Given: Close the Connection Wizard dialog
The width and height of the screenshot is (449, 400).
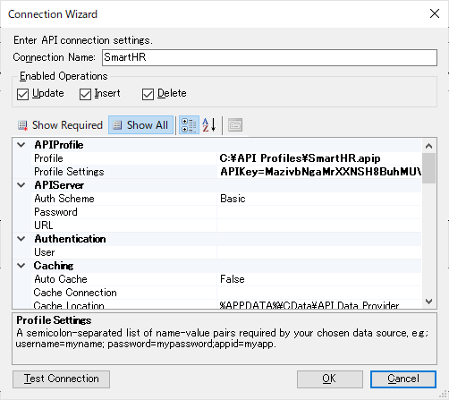Looking at the screenshot, I should coord(435,13).
